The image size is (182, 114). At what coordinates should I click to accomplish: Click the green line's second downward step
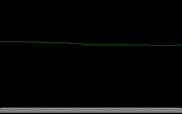[x=26, y=42]
